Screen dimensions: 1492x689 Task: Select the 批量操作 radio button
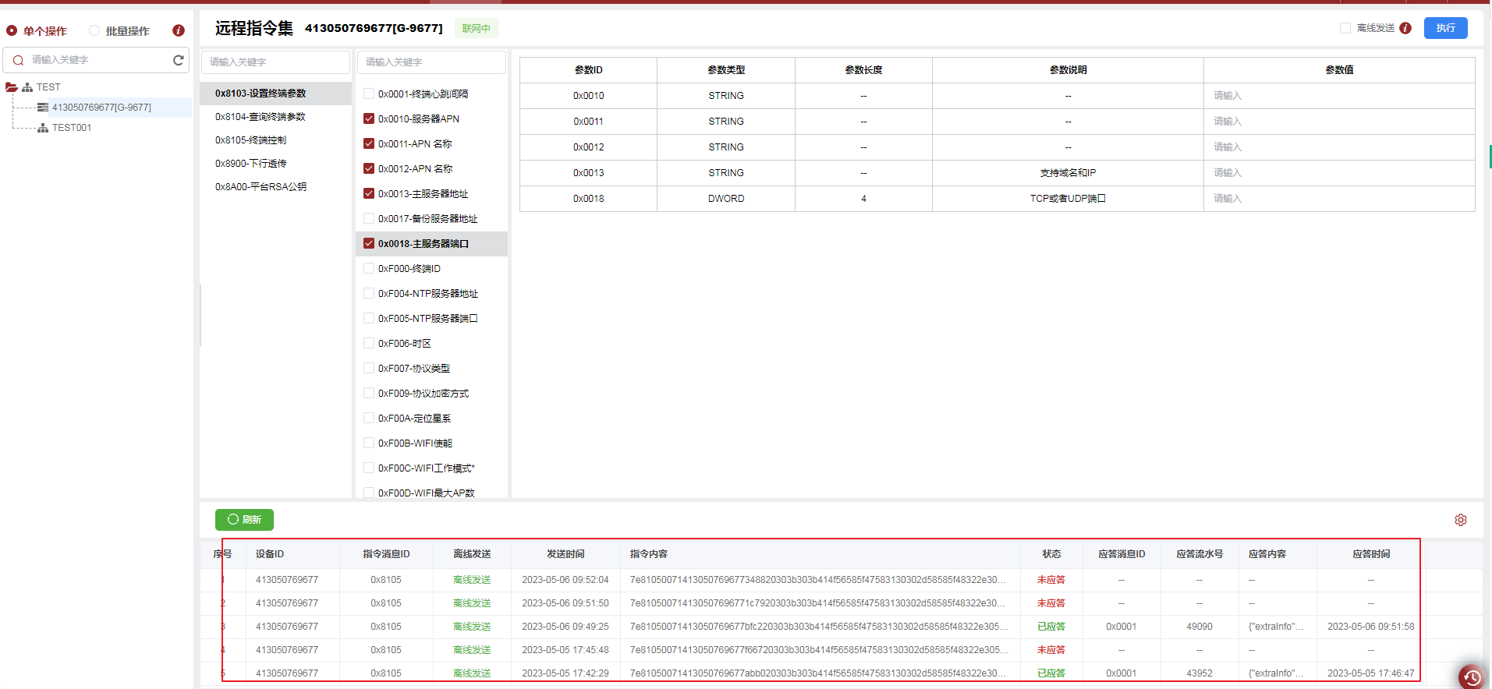[94, 31]
